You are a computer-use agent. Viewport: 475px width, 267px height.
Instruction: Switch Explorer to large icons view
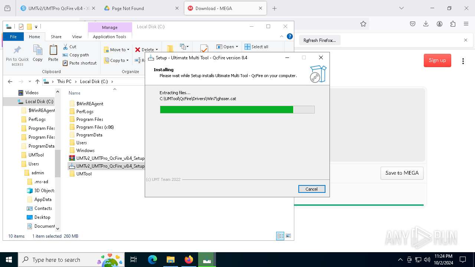(288, 236)
